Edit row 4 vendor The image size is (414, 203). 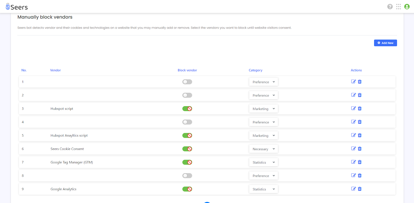pyautogui.click(x=353, y=122)
